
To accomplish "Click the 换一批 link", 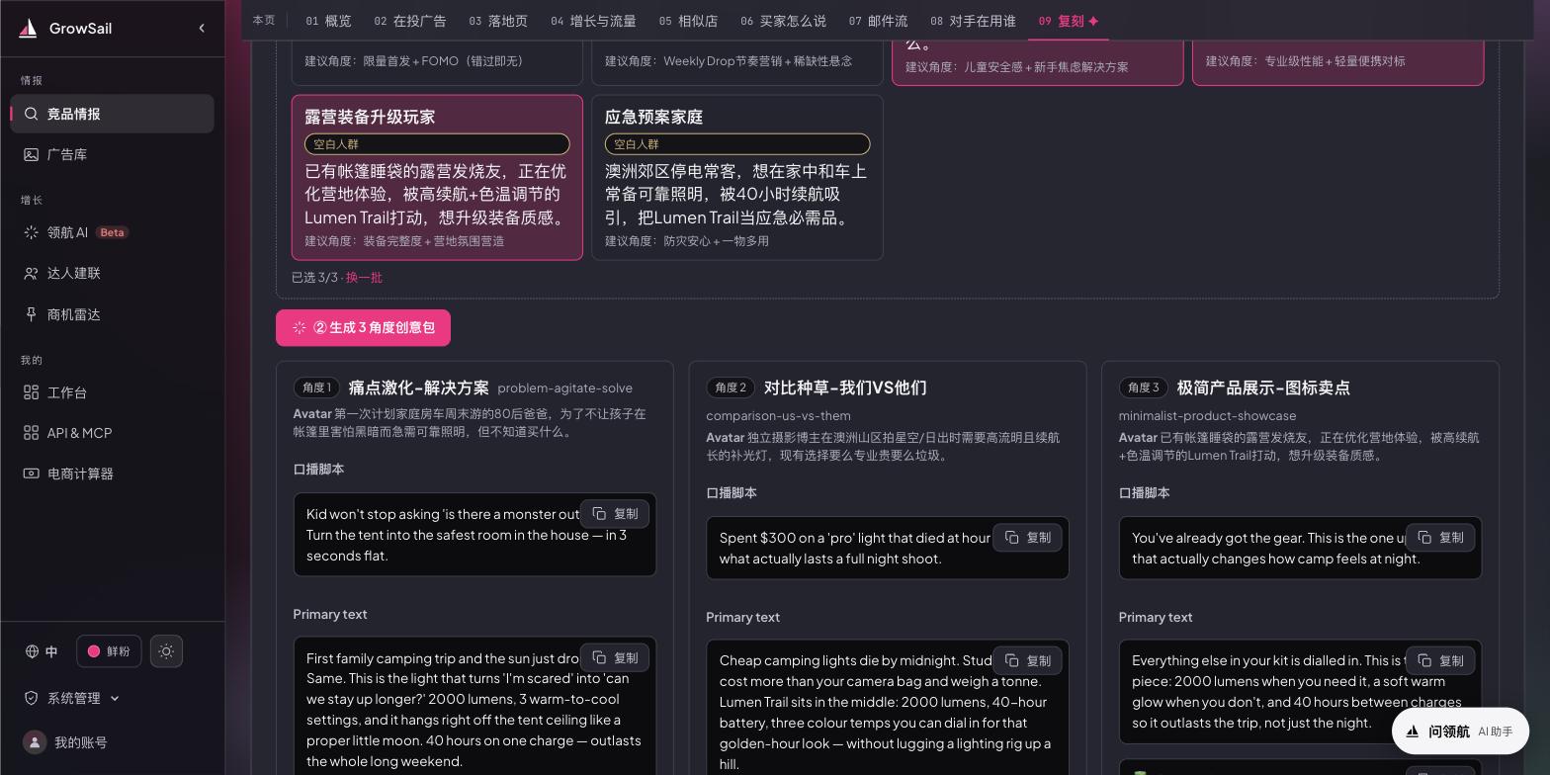I will tap(364, 278).
